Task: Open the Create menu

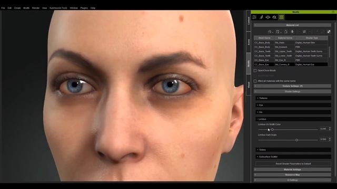Action: tap(17, 8)
